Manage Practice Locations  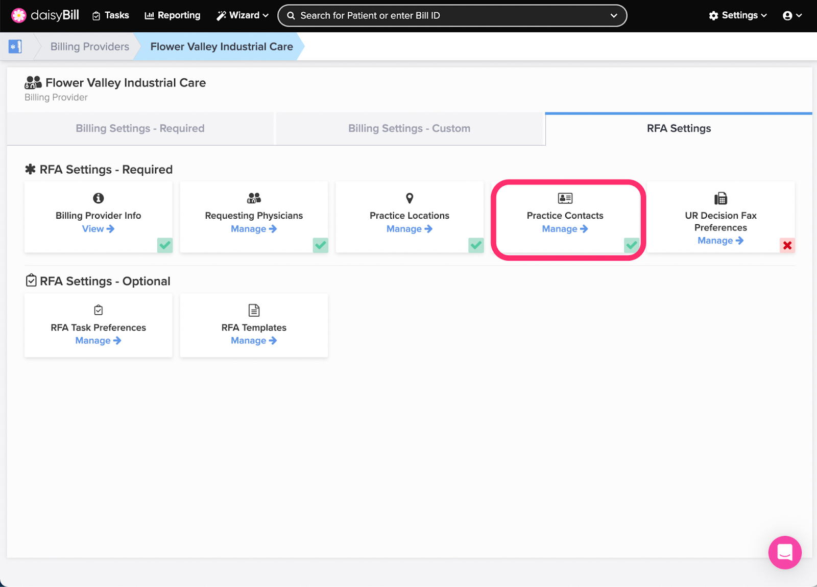click(x=410, y=229)
